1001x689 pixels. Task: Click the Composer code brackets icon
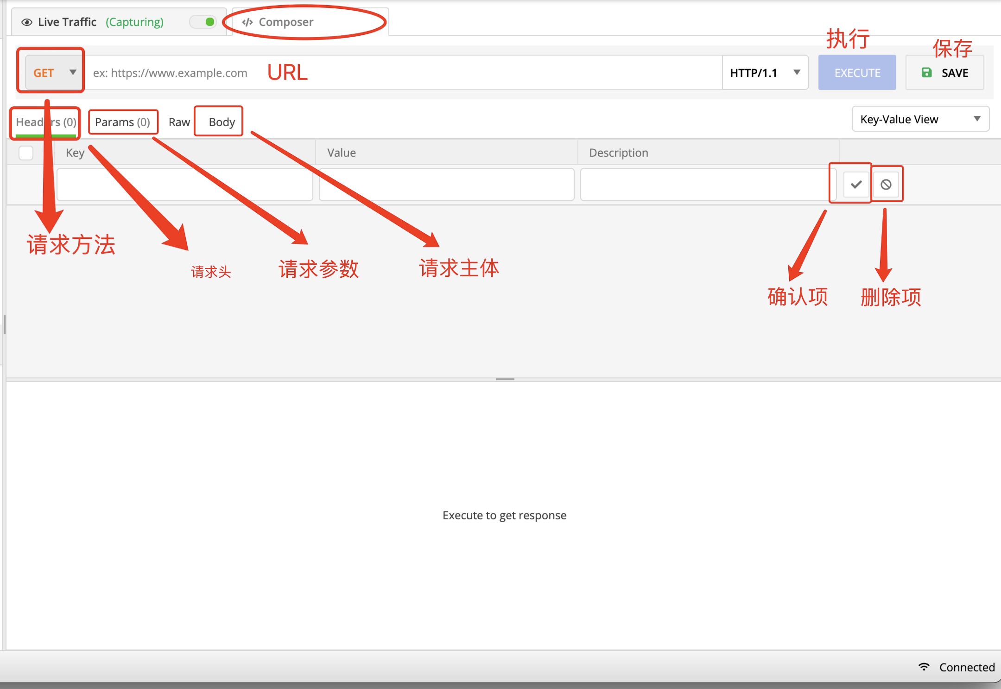pyautogui.click(x=247, y=22)
